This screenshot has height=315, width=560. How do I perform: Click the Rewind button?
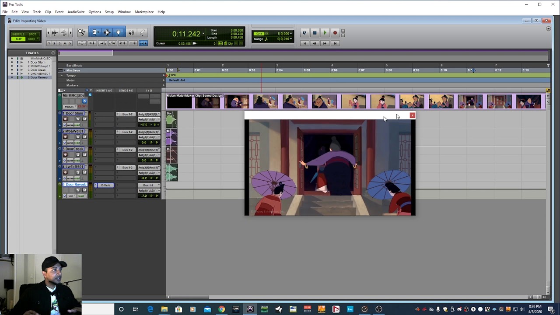tap(315, 43)
